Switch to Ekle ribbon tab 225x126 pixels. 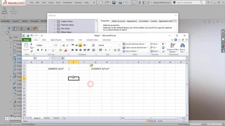44,40
